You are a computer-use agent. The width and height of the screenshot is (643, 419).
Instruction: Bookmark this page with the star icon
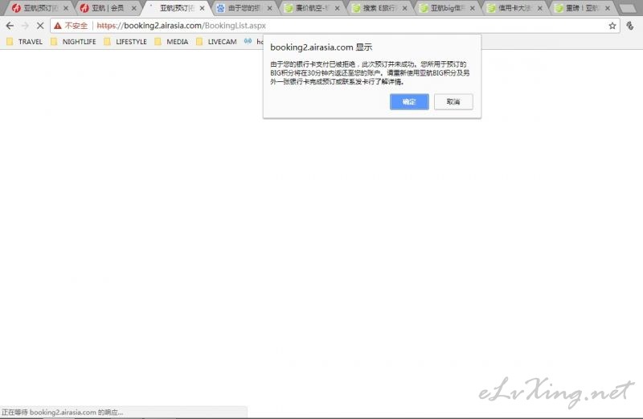(x=612, y=26)
